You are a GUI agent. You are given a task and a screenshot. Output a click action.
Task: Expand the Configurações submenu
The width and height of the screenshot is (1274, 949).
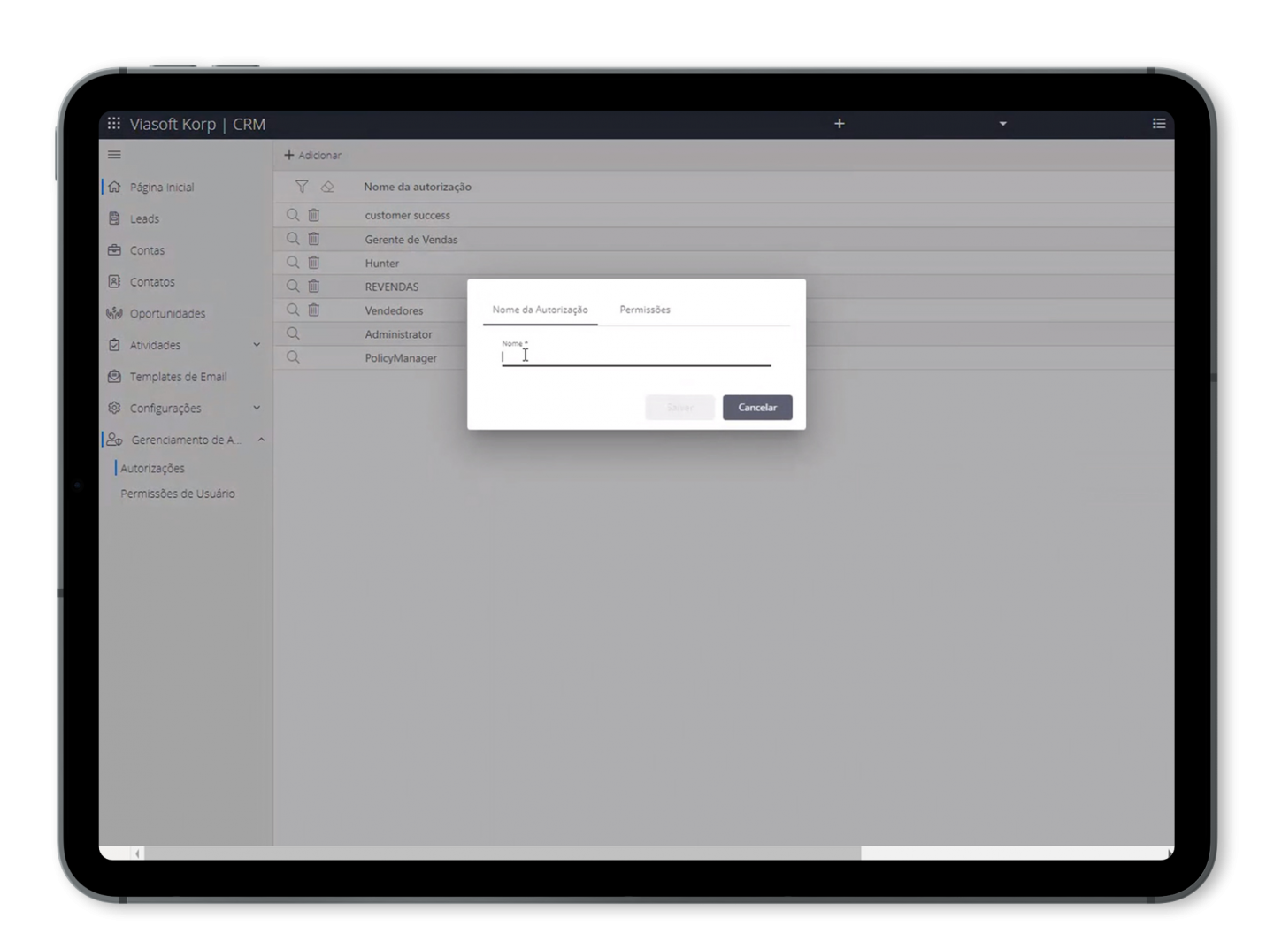pos(257,408)
